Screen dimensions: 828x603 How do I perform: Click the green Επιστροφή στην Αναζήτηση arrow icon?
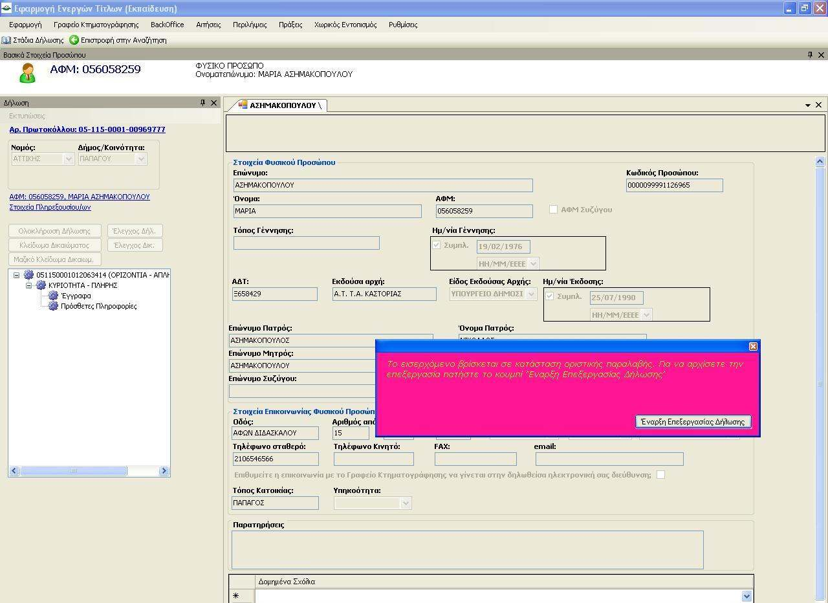click(74, 40)
